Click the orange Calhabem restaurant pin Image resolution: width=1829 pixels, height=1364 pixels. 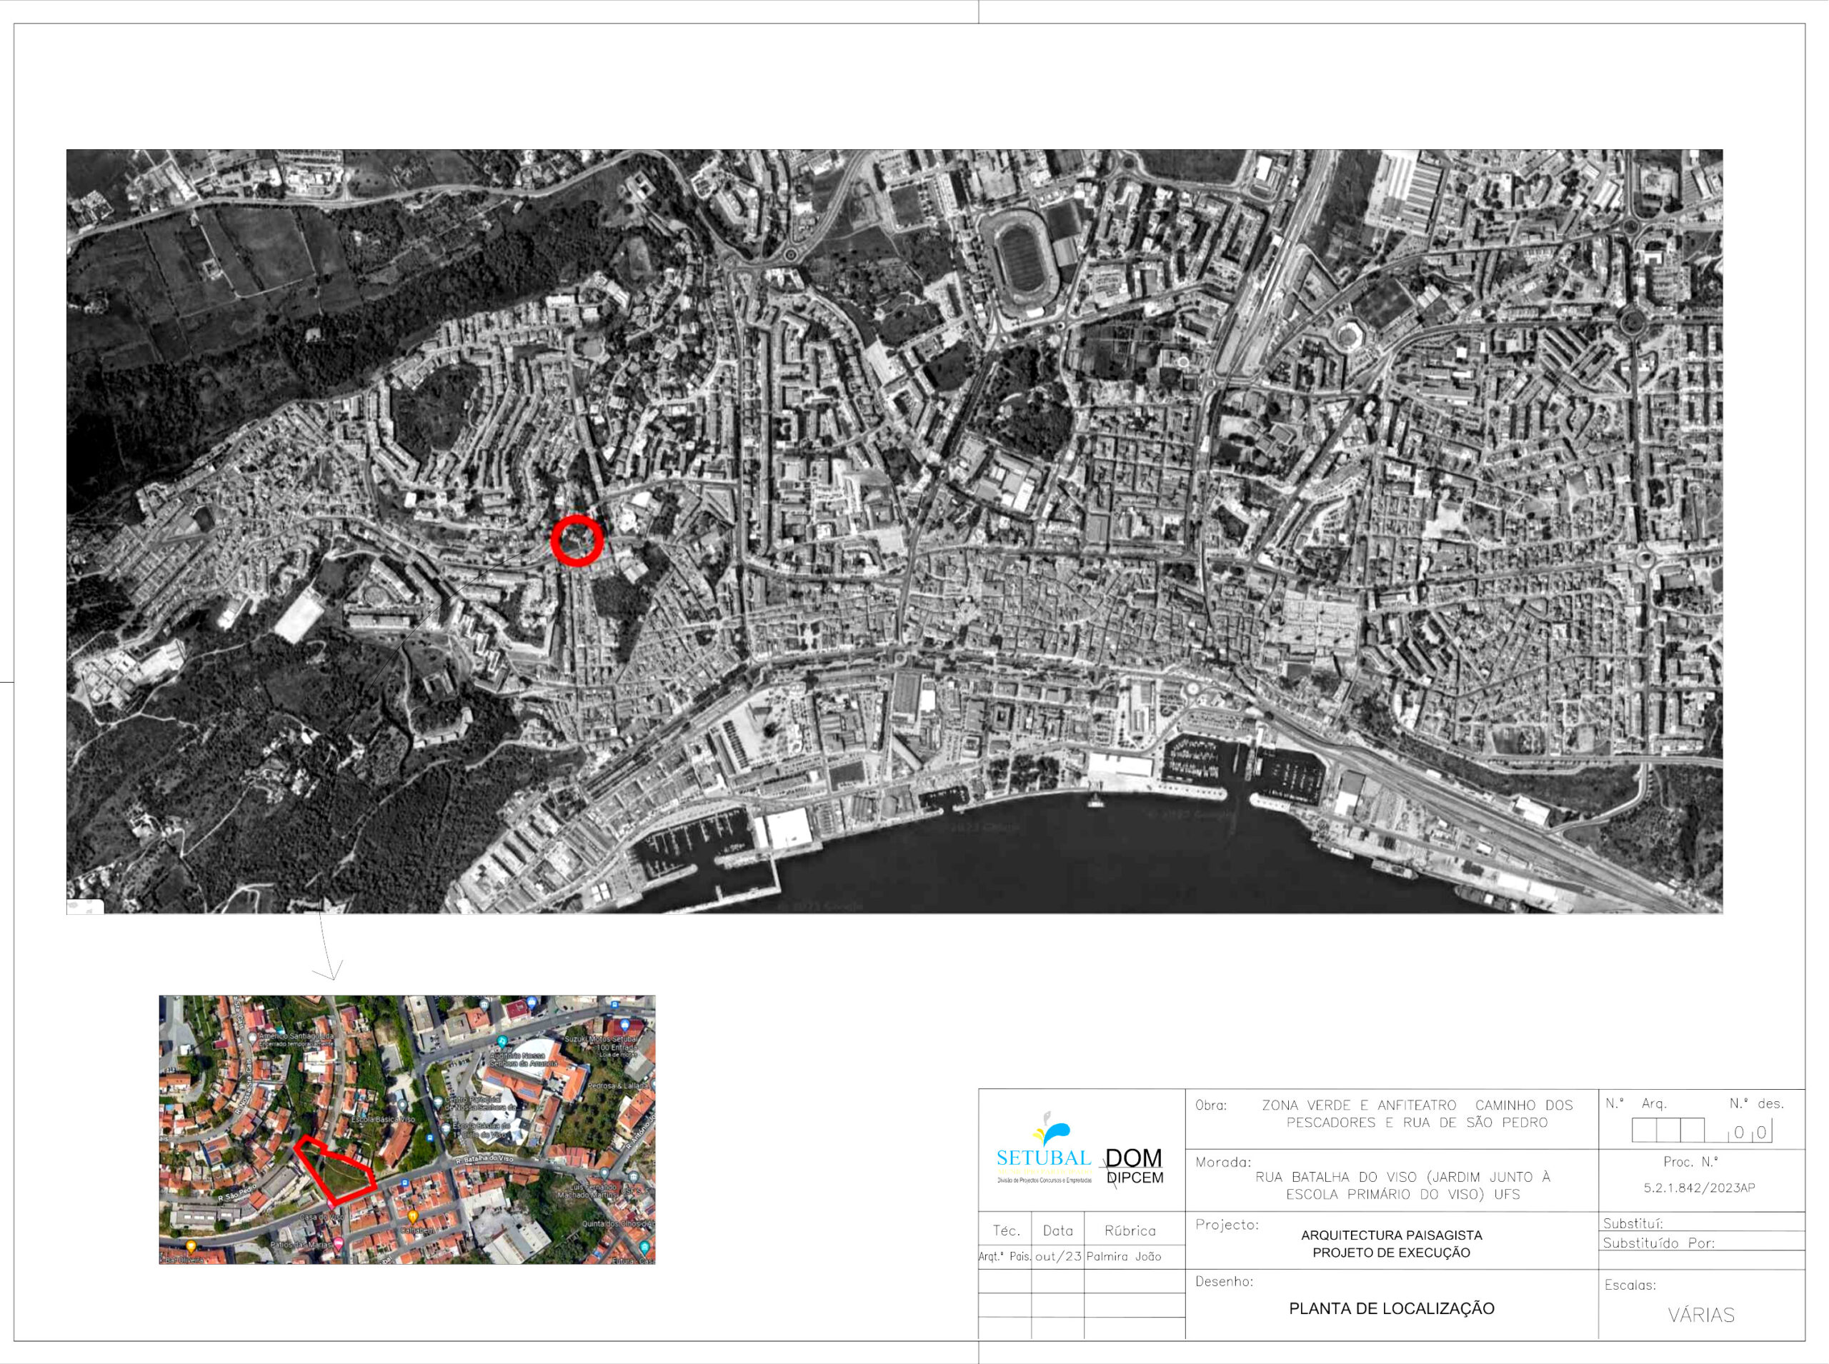click(x=412, y=1216)
